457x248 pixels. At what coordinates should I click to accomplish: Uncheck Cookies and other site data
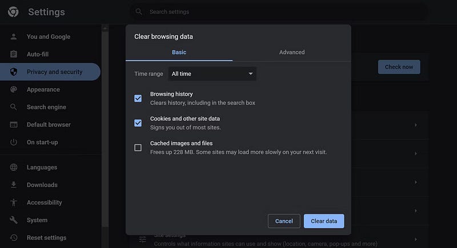pos(138,123)
